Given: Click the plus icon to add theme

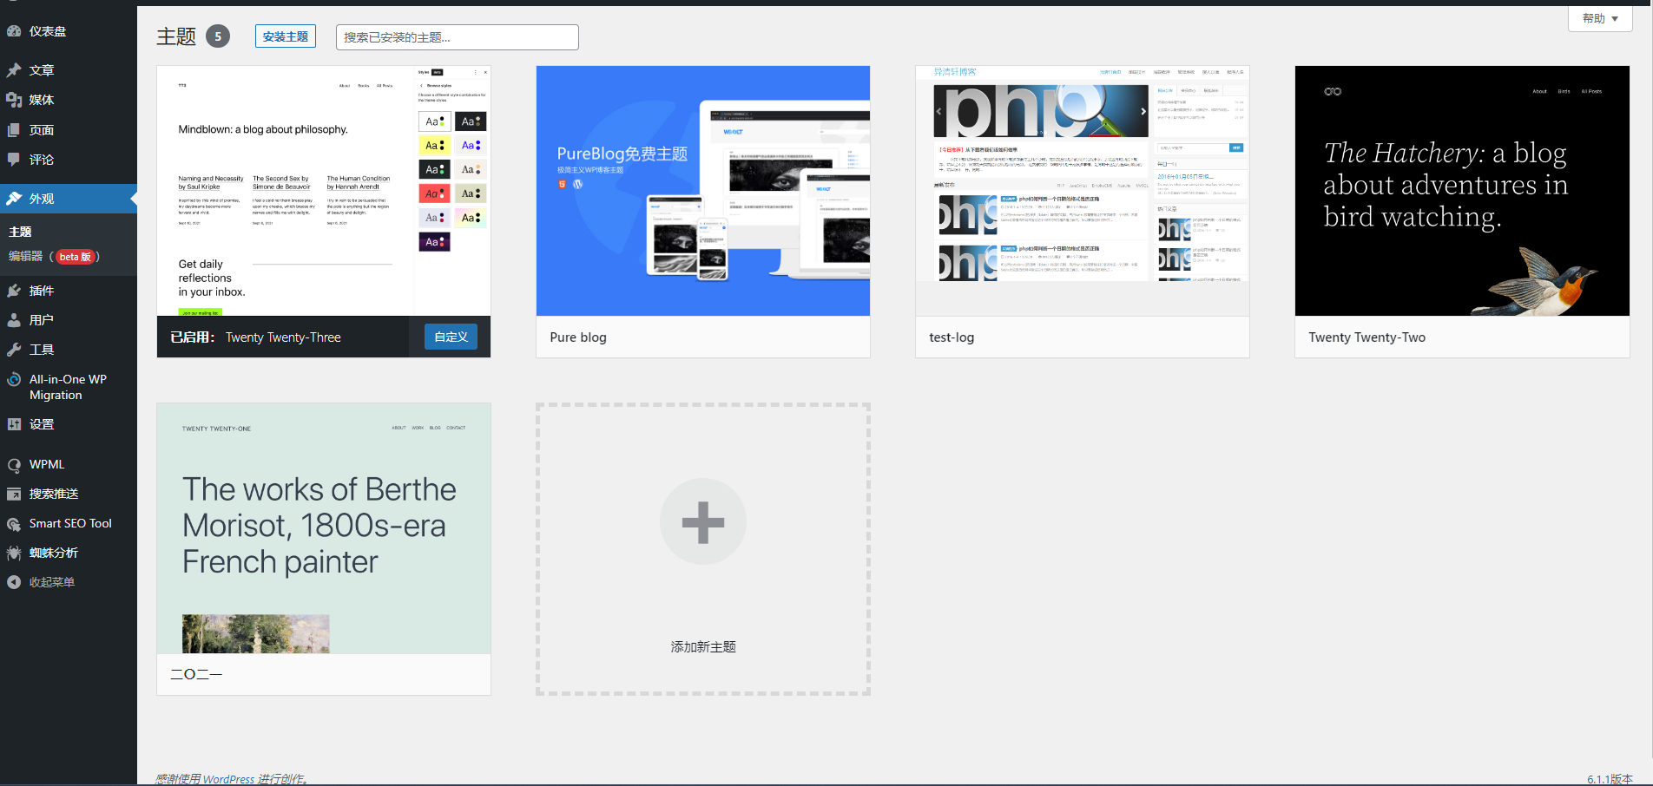Looking at the screenshot, I should (703, 522).
